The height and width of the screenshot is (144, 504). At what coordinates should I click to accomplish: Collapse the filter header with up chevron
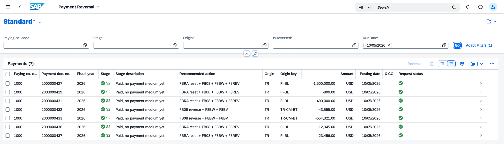(x=247, y=54)
